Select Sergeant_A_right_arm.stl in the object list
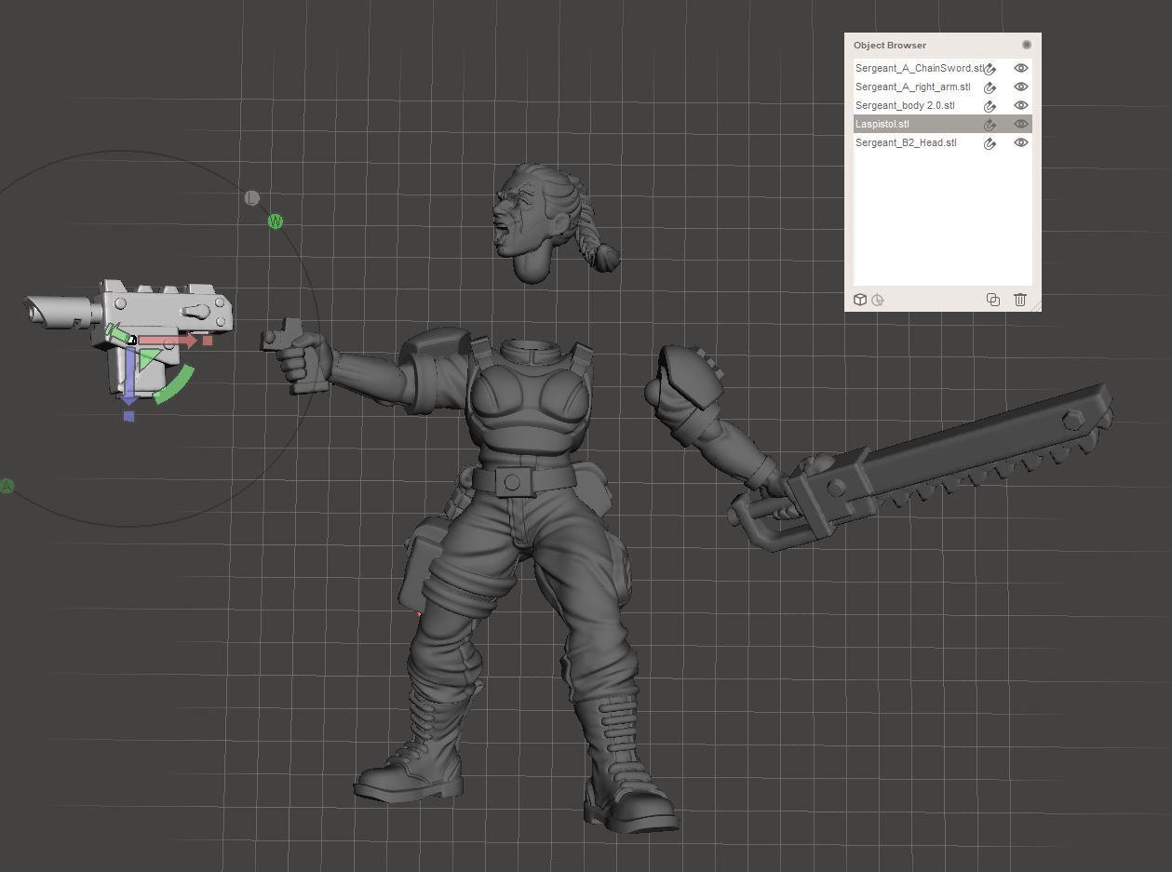The image size is (1172, 872). pyautogui.click(x=912, y=87)
